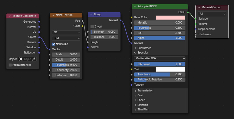This screenshot has width=234, height=119.
Task: Click the eyedropper icon beside Object field
Action: (34, 59)
